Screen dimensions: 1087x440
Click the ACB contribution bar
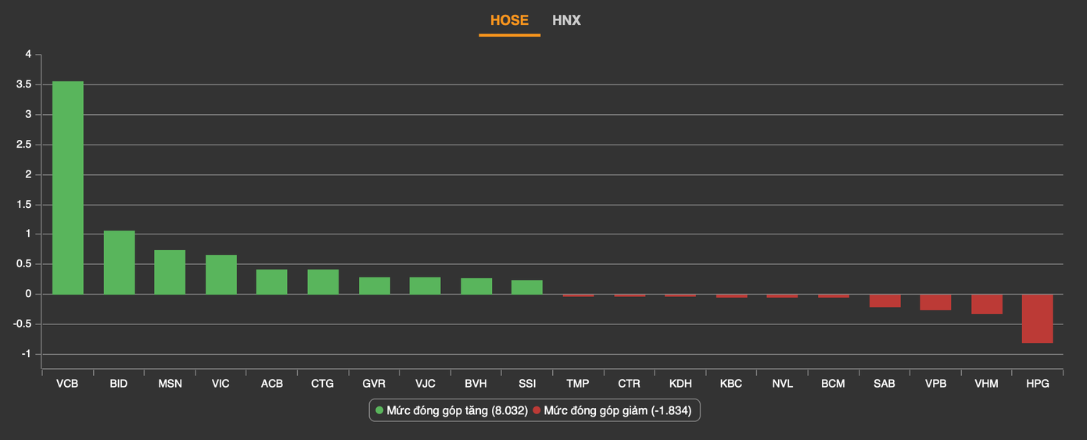(x=272, y=282)
